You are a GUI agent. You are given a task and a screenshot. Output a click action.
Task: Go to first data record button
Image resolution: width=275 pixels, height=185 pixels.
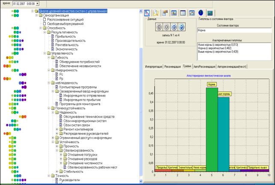coord(159,27)
